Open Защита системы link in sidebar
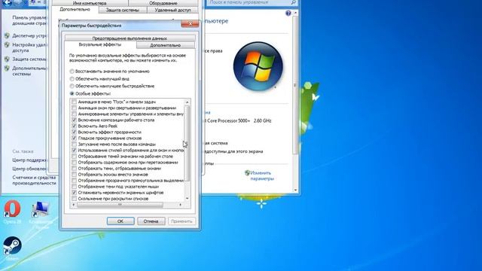Image resolution: width=482 pixels, height=271 pixels. (x=29, y=59)
